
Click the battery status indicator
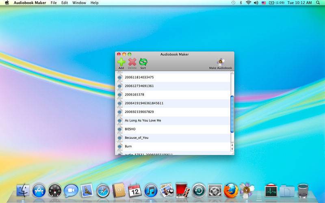pyautogui.click(x=277, y=3)
